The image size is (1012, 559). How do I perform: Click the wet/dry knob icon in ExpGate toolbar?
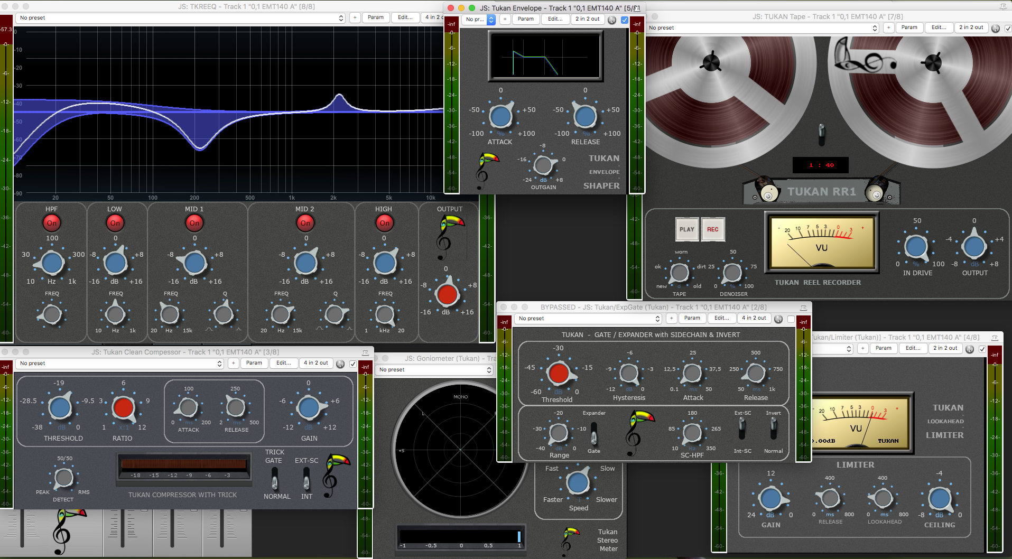[x=778, y=319]
